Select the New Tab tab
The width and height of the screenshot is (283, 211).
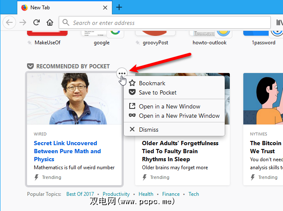(65, 8)
